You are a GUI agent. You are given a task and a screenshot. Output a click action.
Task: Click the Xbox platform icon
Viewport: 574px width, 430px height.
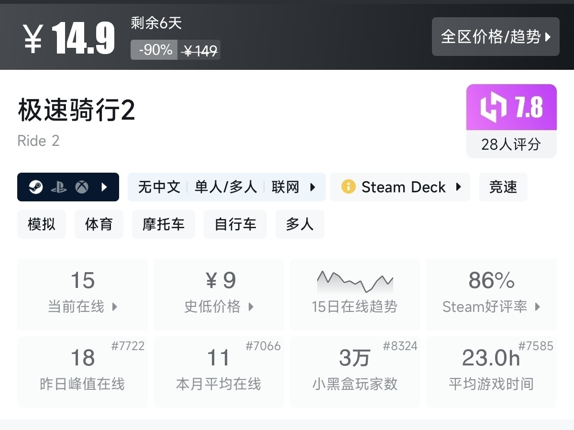click(82, 187)
